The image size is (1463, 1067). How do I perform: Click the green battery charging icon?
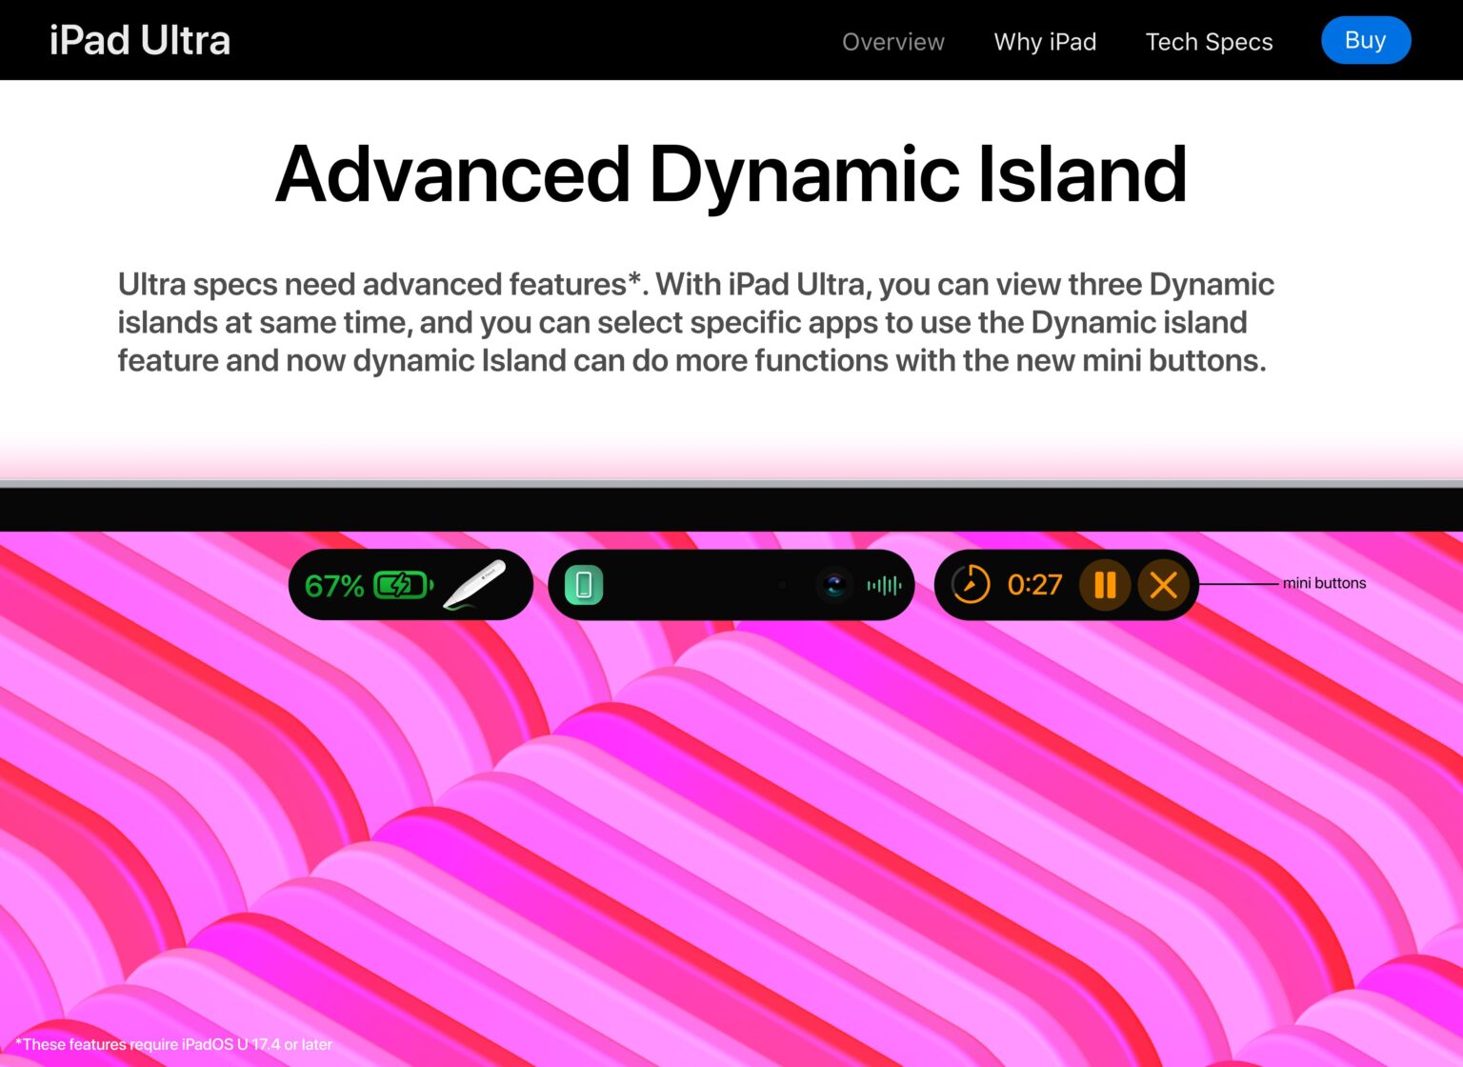click(404, 584)
